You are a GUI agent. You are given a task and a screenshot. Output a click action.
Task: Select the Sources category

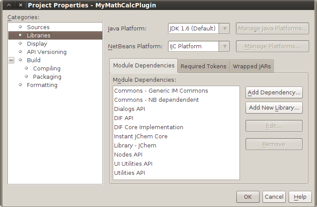coord(38,27)
